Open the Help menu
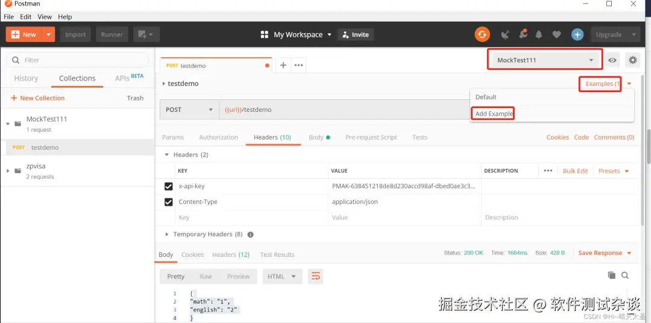Screen dimensions: 651x323 pos(64,17)
